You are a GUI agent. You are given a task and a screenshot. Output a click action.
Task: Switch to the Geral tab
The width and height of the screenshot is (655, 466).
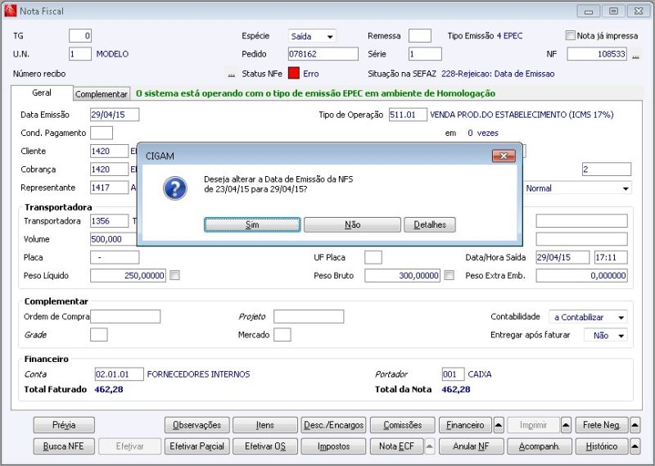(42, 93)
